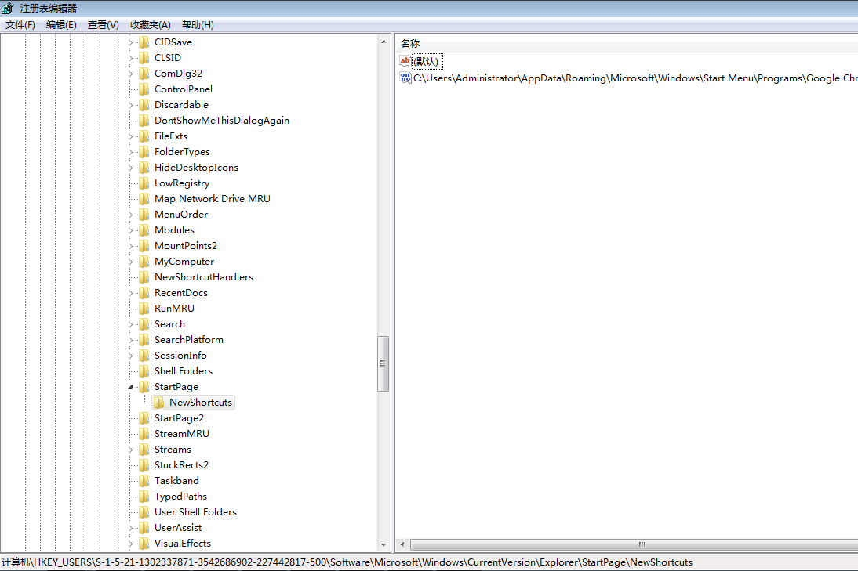Click the tree scrollbar down arrow

click(383, 545)
